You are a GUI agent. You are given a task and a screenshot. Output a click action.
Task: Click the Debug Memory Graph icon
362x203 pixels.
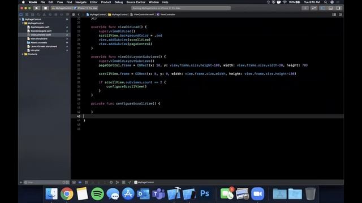click(x=117, y=182)
